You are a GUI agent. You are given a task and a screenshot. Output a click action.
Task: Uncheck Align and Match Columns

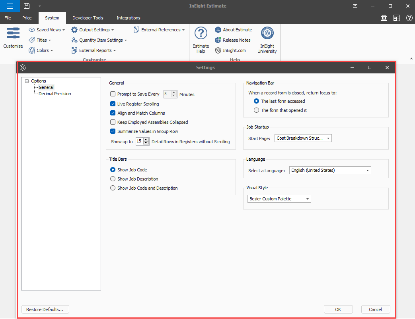coord(113,113)
